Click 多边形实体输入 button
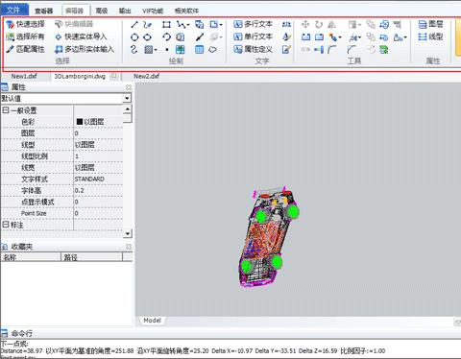The height and width of the screenshot is (359, 461). 85,49
